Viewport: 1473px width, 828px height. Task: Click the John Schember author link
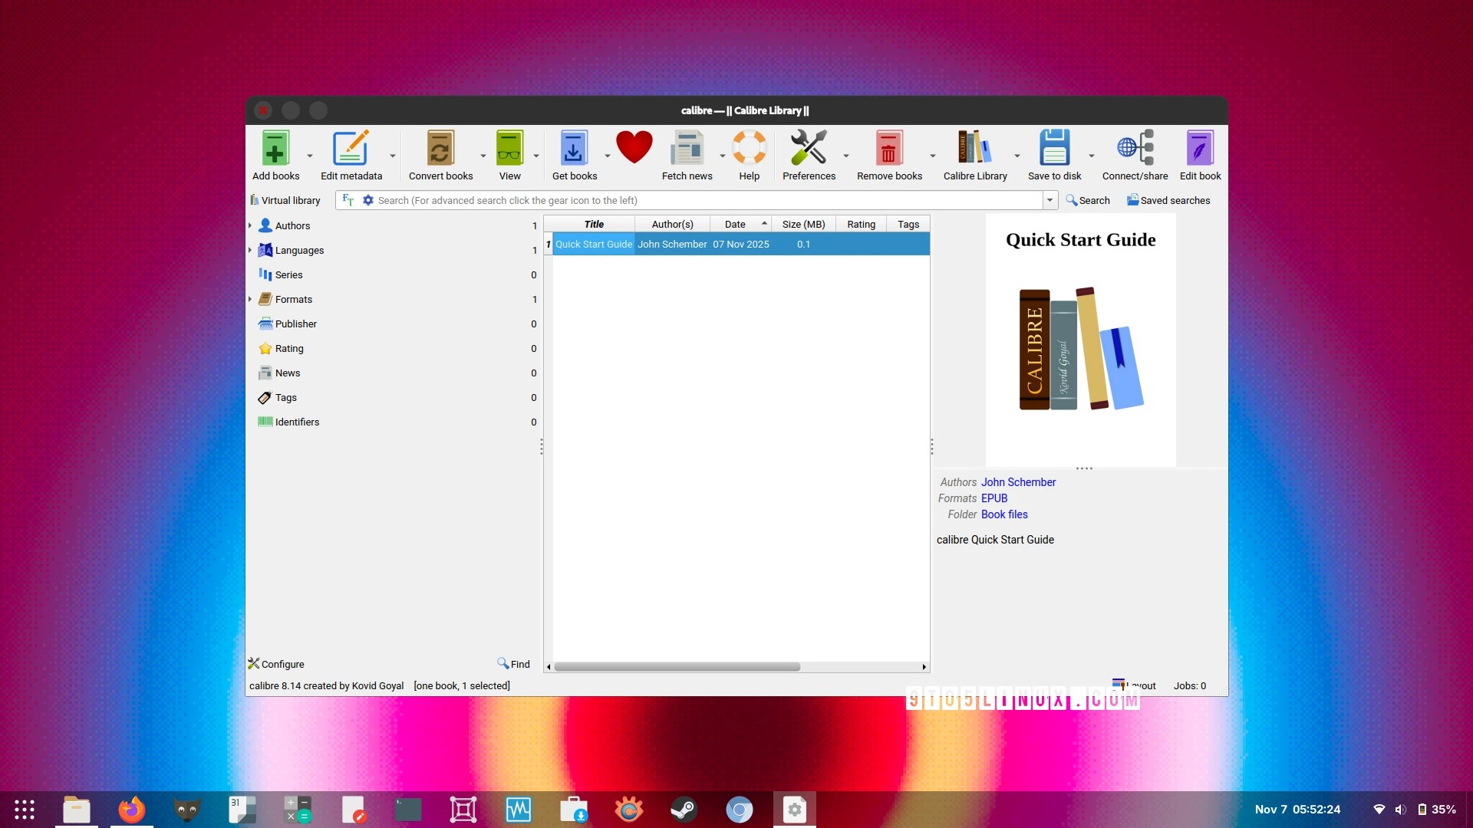pos(1018,482)
